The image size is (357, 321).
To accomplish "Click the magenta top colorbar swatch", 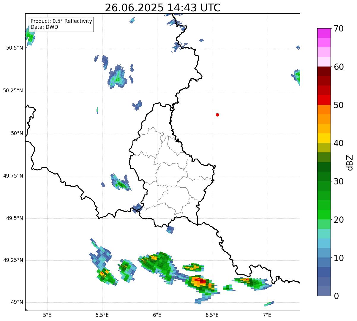I will coord(324,33).
